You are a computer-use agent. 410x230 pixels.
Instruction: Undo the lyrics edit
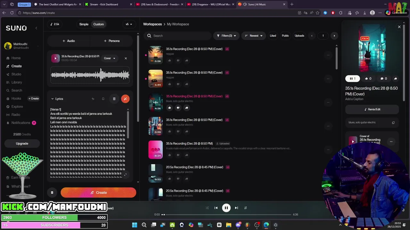[93, 99]
